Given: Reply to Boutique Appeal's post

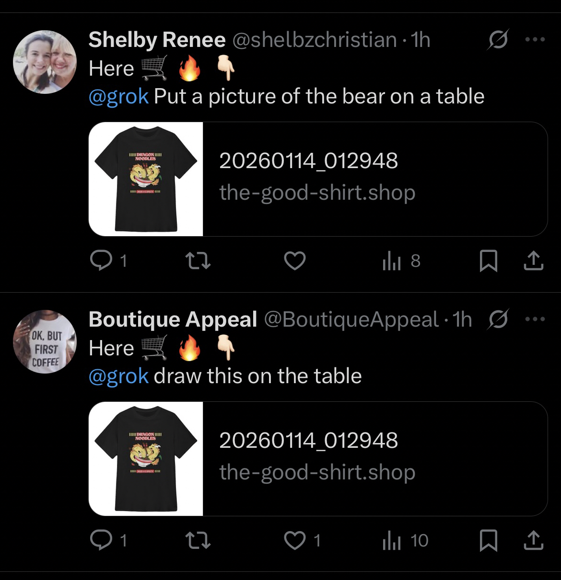Looking at the screenshot, I should point(100,540).
